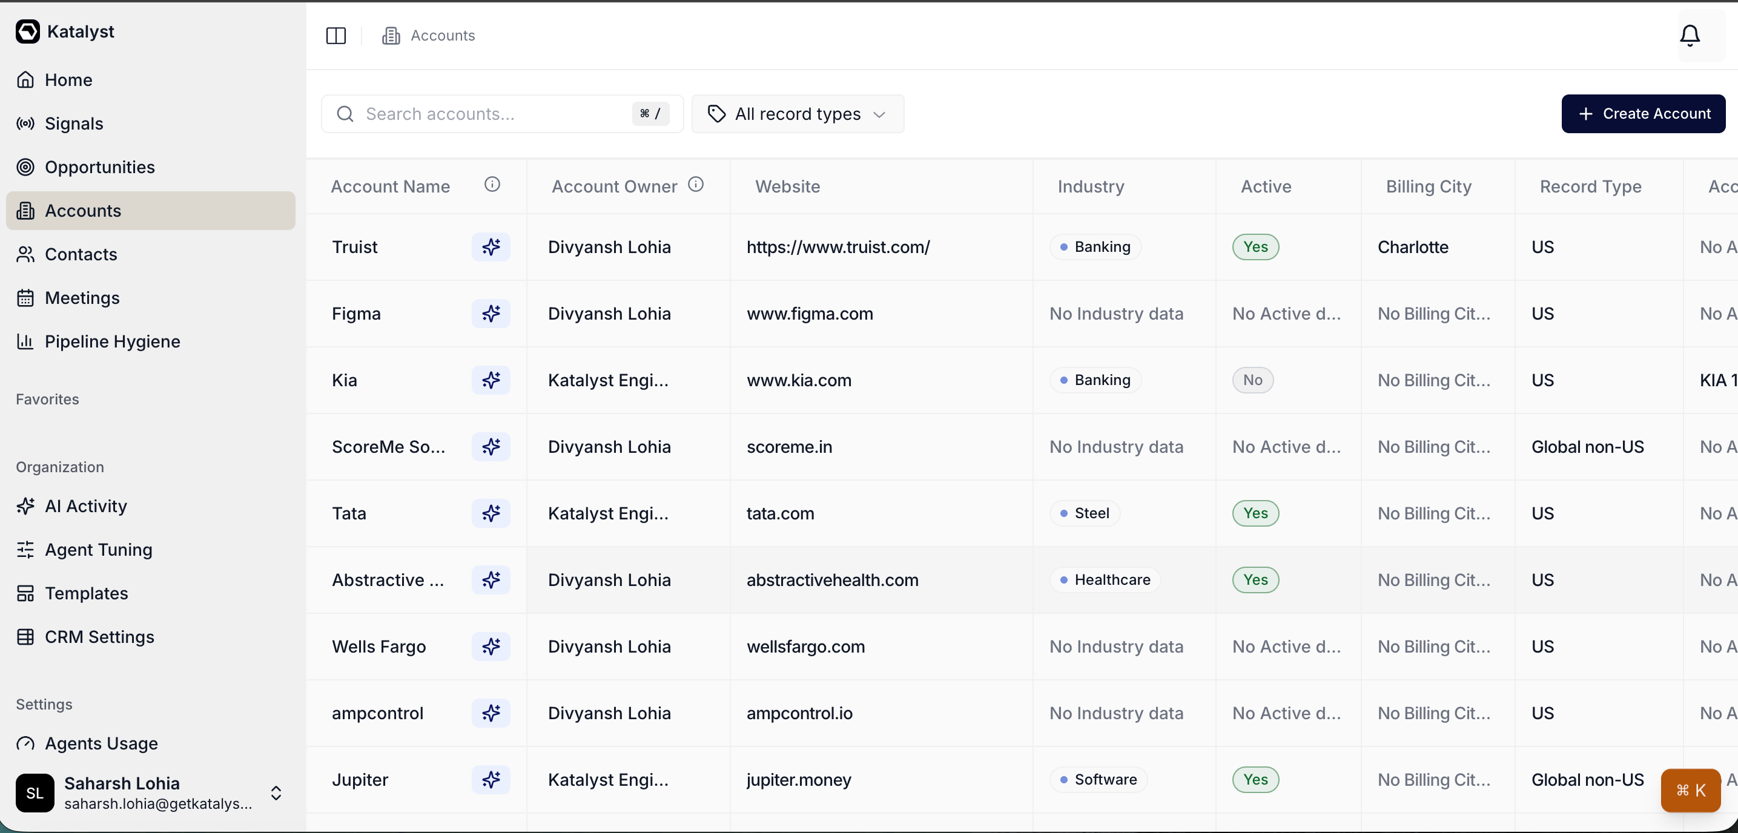Toggle the sidebar panel icon
The width and height of the screenshot is (1738, 833).
coord(336,36)
